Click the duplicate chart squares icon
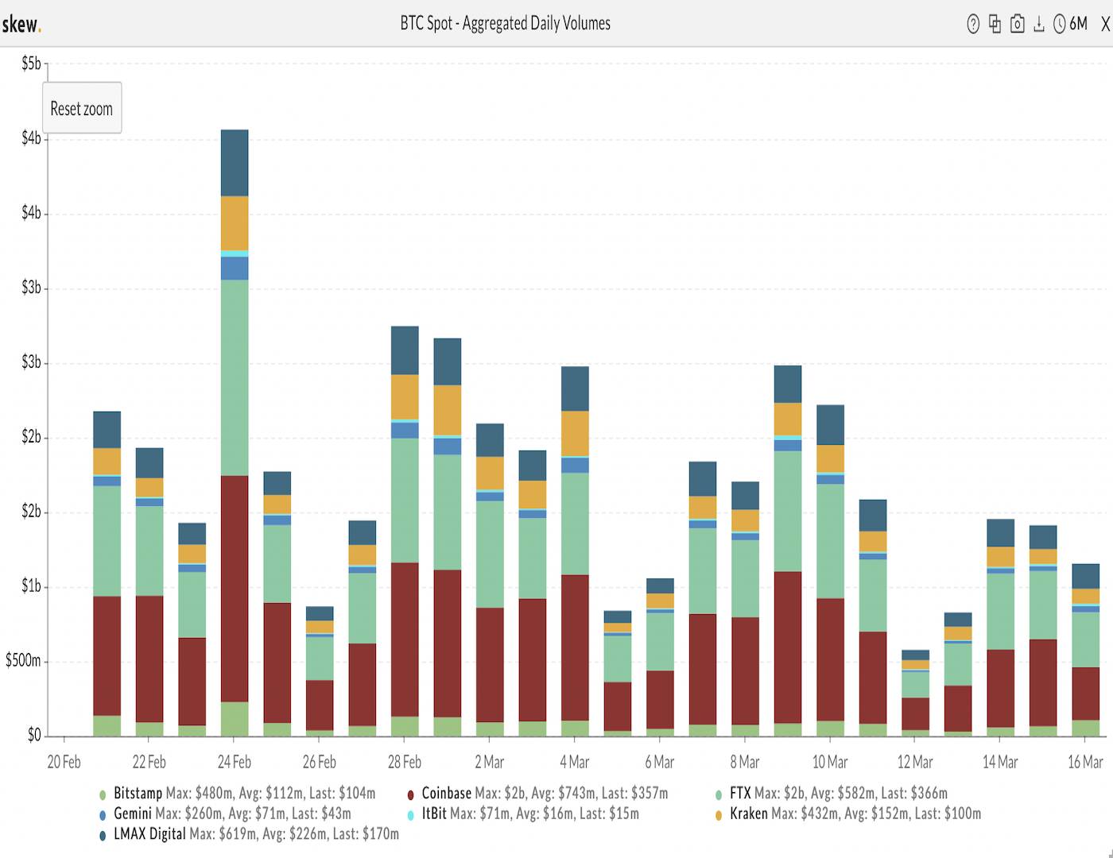The height and width of the screenshot is (858, 1113). (995, 24)
